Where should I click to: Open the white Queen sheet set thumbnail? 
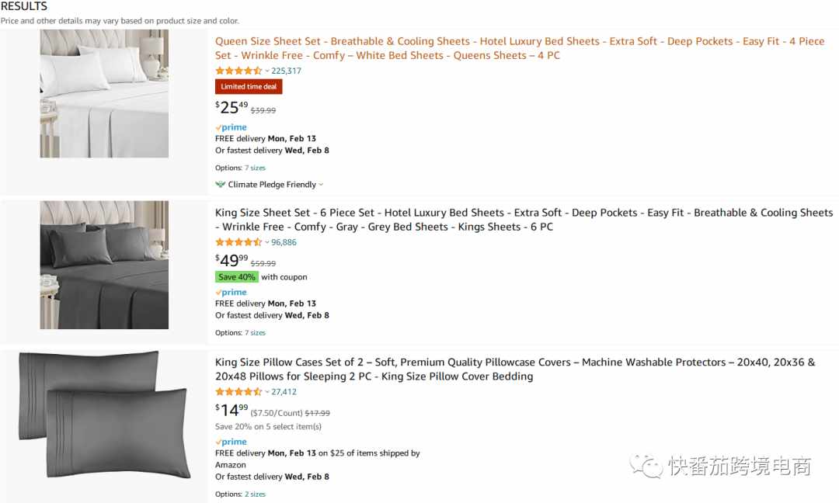point(104,94)
